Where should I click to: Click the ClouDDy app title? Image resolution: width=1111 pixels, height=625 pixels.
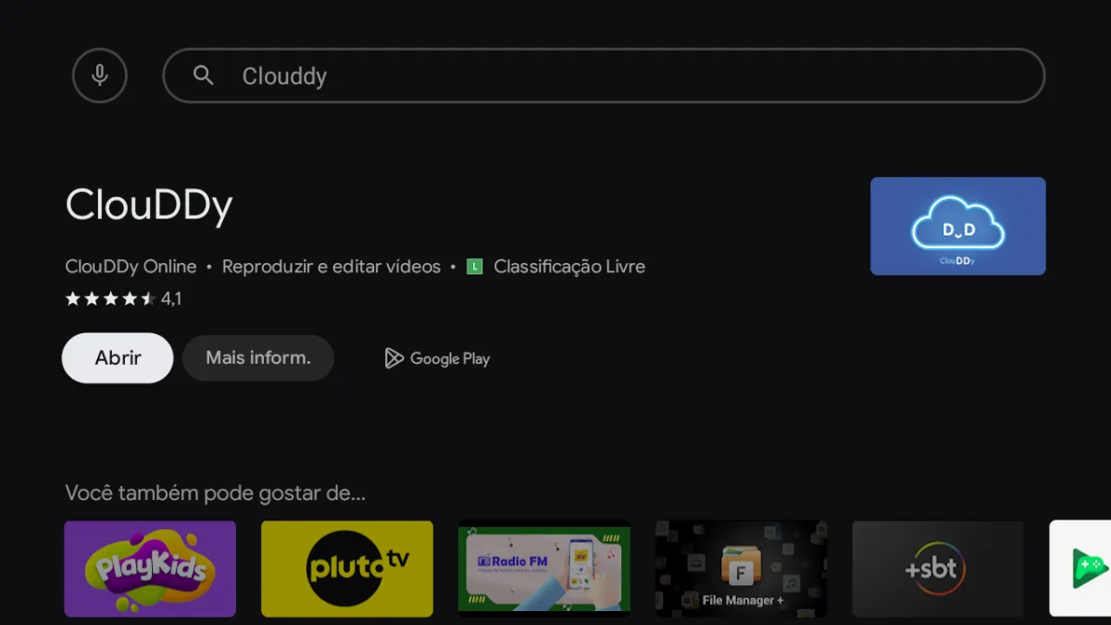click(x=148, y=206)
